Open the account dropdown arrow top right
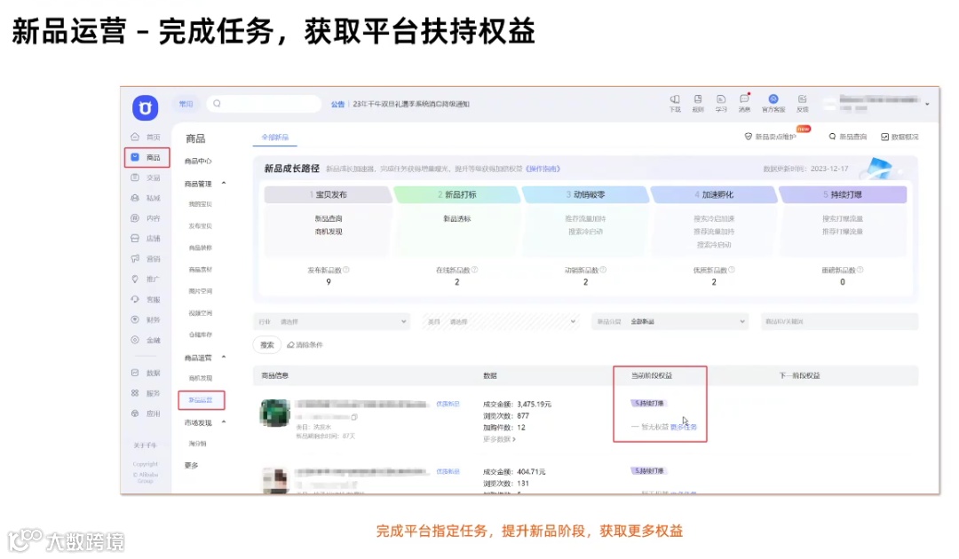 pyautogui.click(x=927, y=105)
